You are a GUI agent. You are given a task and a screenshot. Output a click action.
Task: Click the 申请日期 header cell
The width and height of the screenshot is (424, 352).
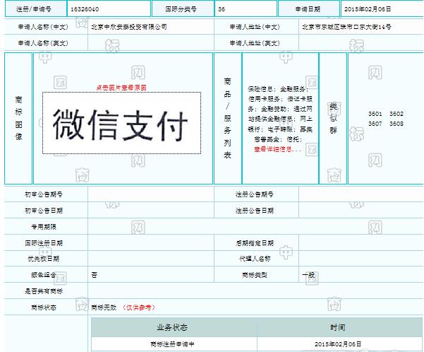pos(308,9)
